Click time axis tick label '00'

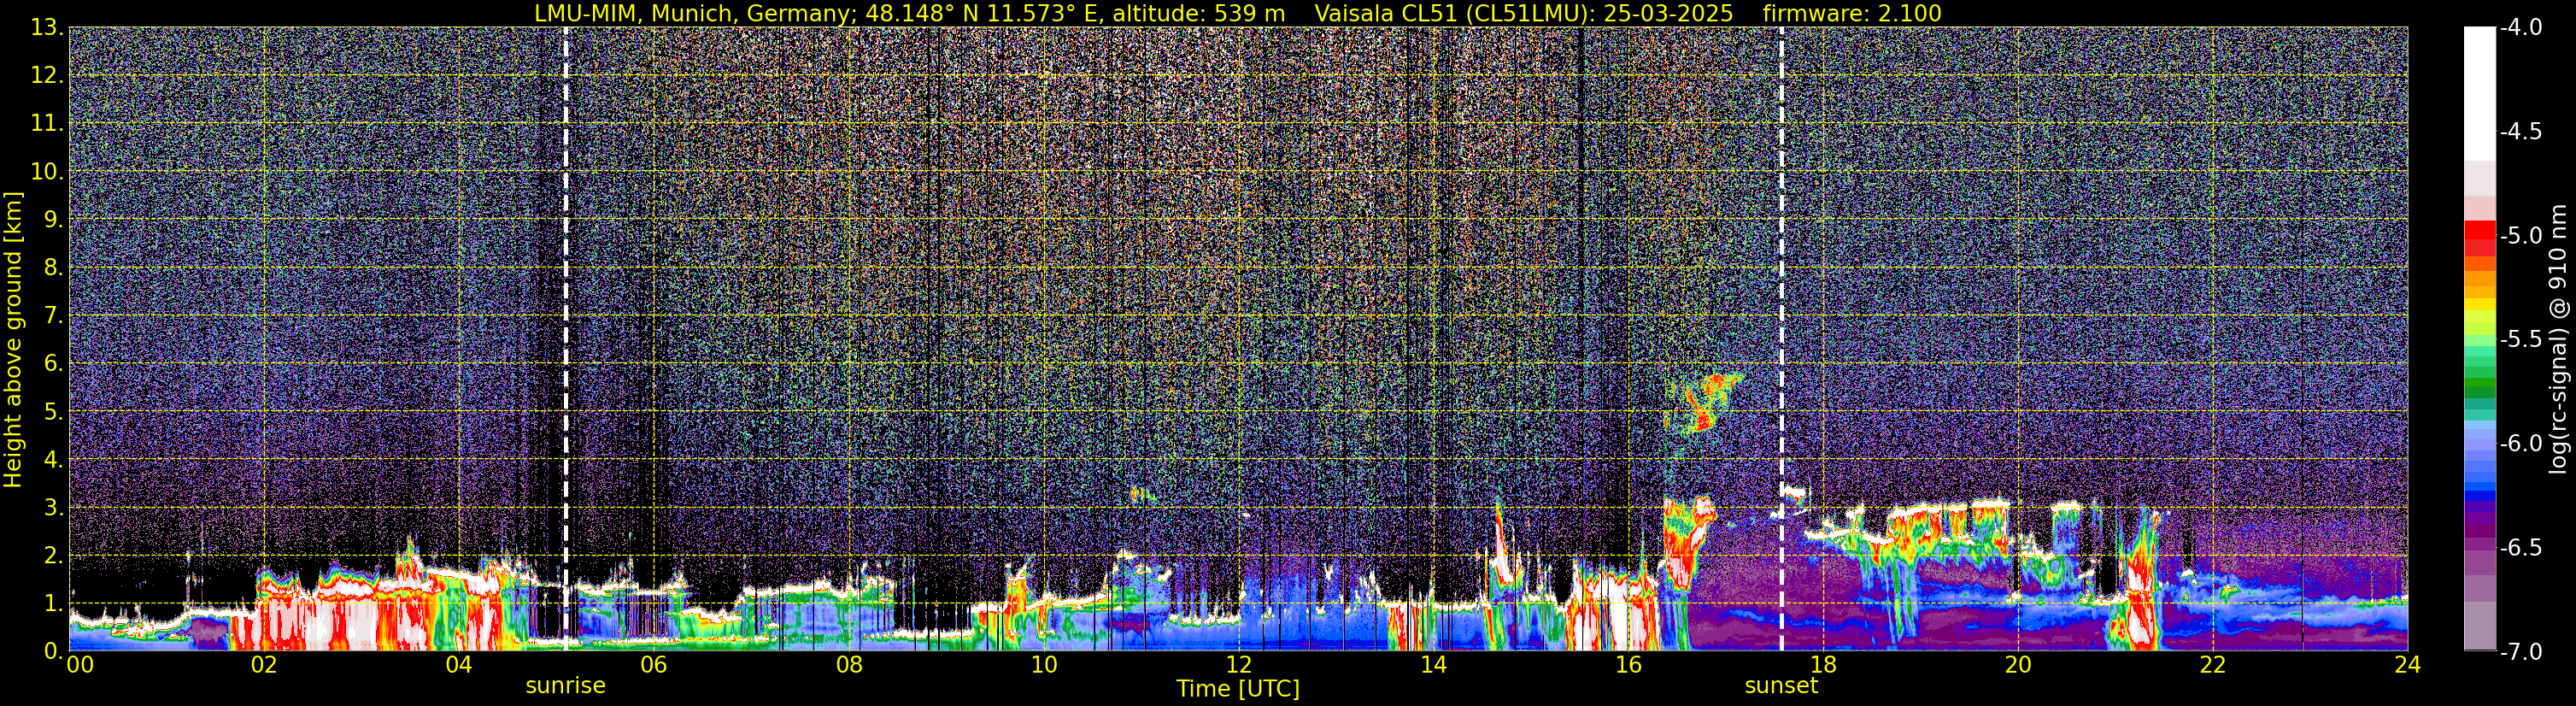pyautogui.click(x=80, y=665)
